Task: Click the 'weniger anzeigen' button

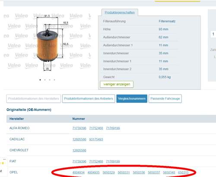Action: click(117, 84)
